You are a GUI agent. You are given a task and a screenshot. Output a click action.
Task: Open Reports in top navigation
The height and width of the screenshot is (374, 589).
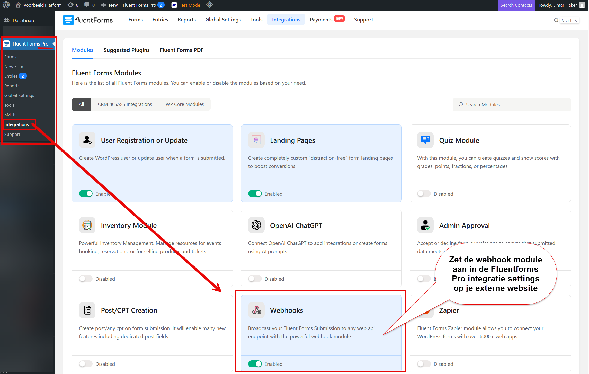click(x=187, y=20)
